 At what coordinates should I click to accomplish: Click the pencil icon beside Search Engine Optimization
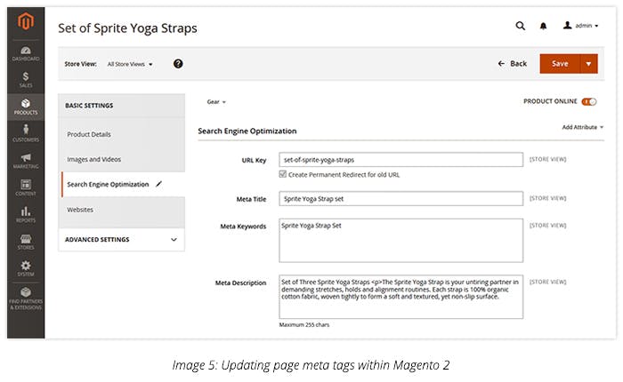click(x=159, y=184)
